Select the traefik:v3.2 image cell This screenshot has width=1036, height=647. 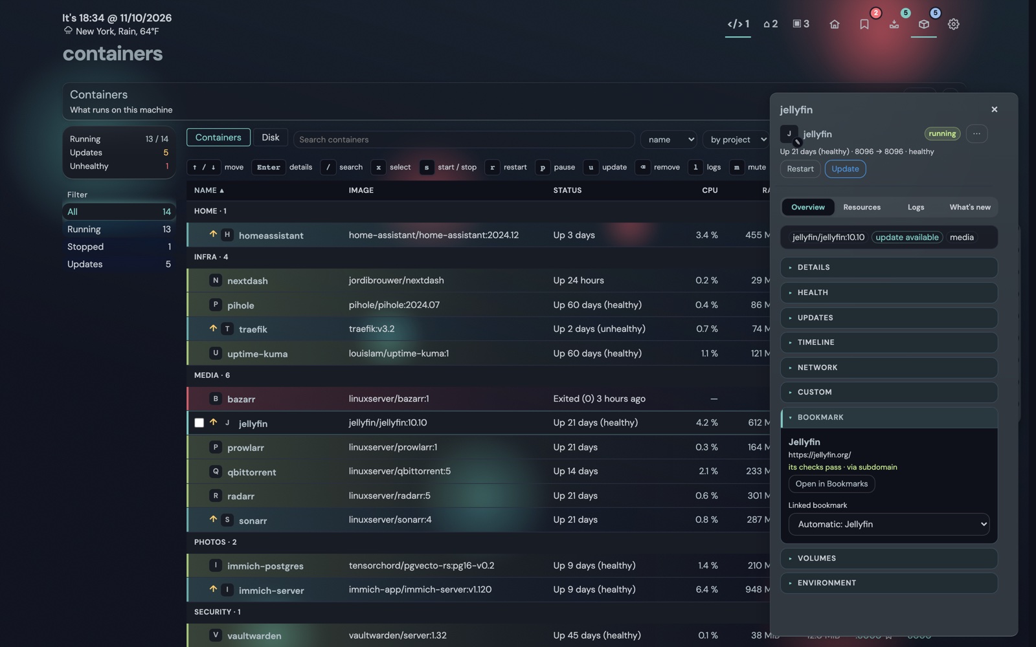pyautogui.click(x=372, y=329)
